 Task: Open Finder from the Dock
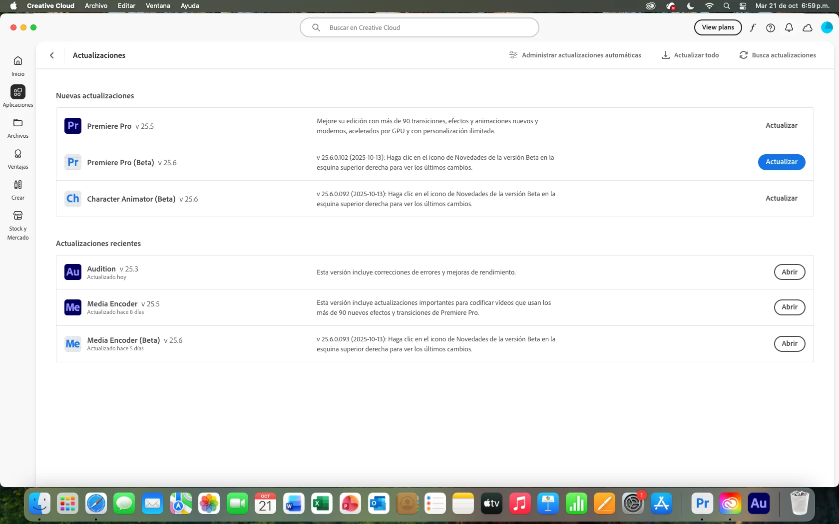pos(39,504)
